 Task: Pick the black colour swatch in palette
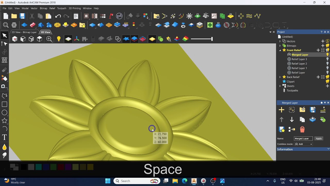(x=24, y=167)
